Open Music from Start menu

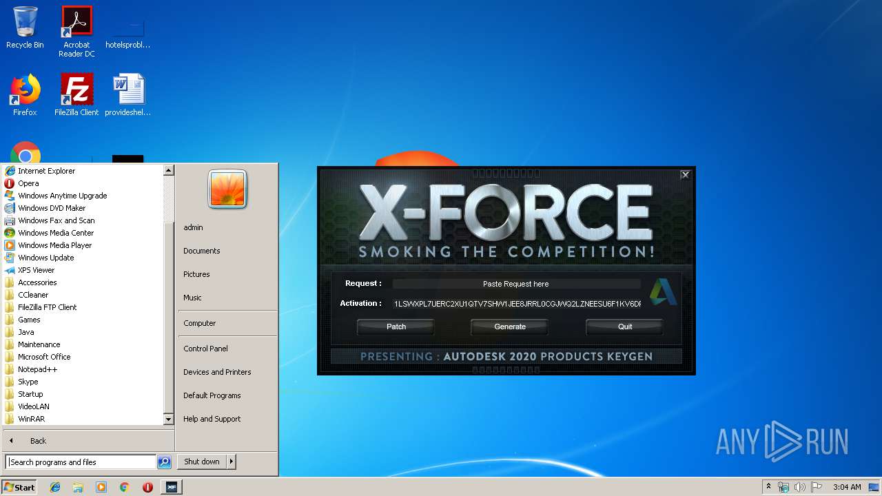point(192,298)
